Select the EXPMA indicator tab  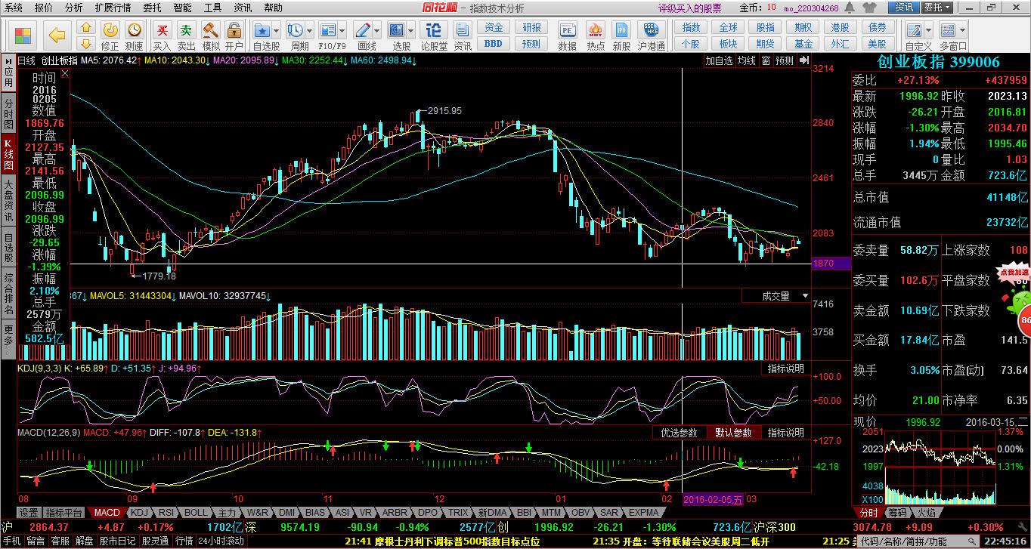pos(644,513)
